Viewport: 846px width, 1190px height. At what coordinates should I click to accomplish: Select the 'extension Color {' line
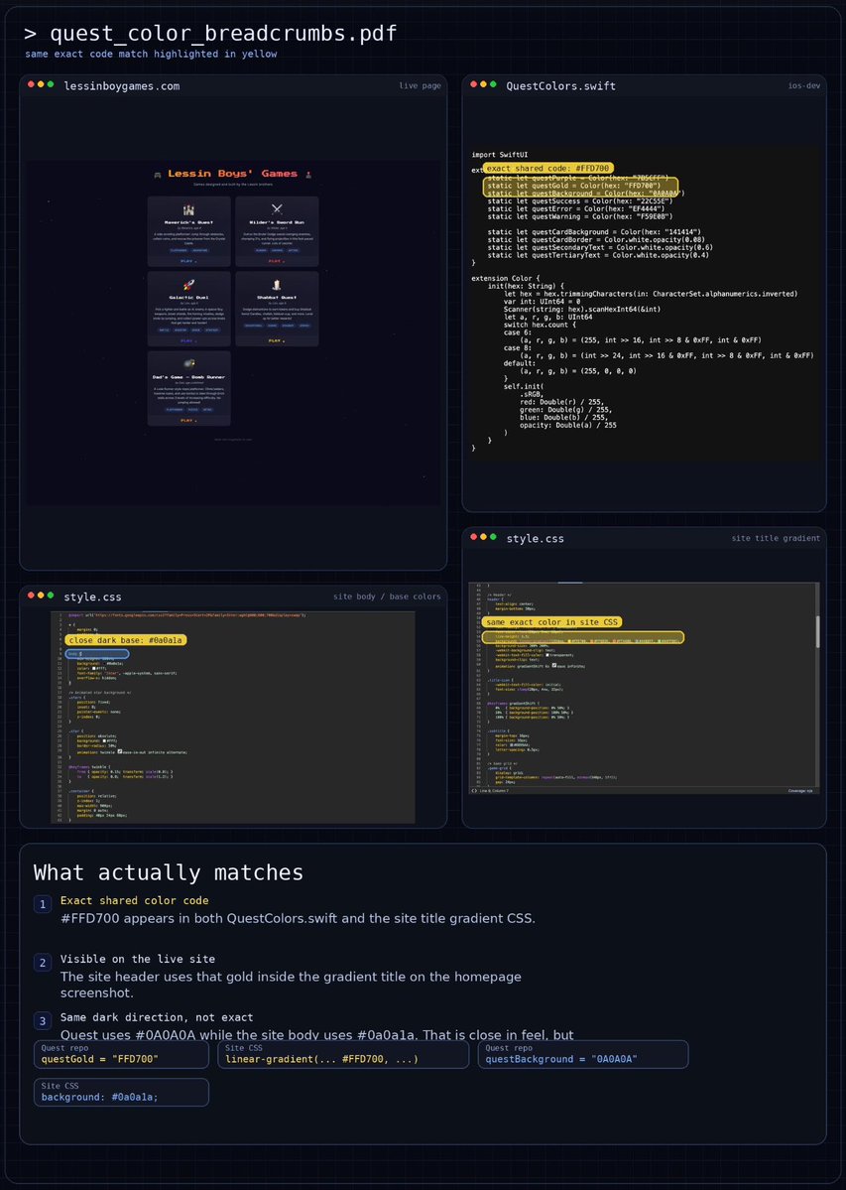(x=506, y=278)
